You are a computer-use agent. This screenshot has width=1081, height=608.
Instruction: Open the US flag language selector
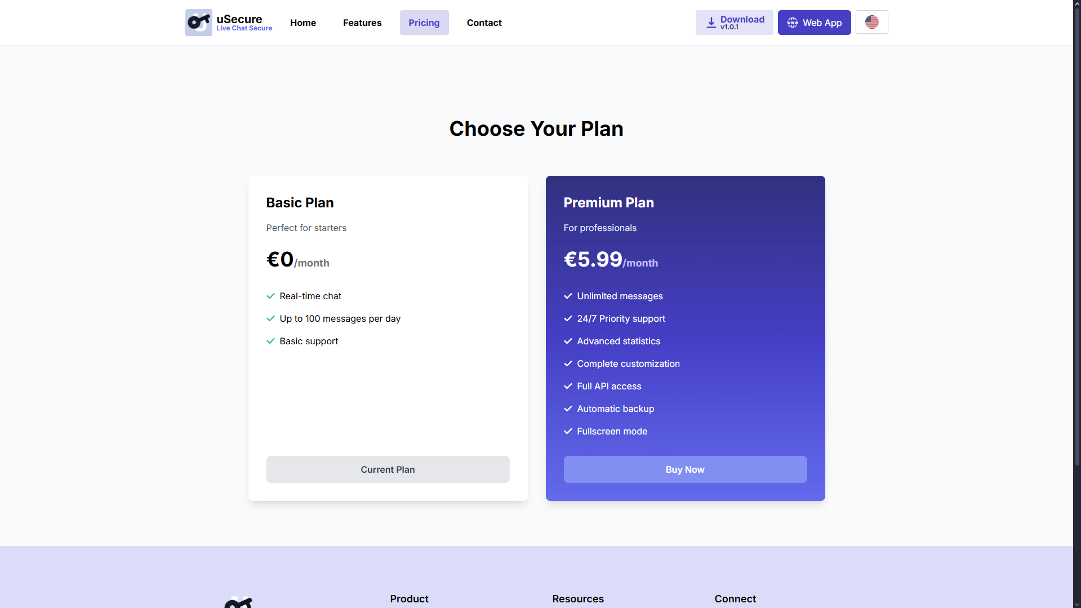[871, 23]
